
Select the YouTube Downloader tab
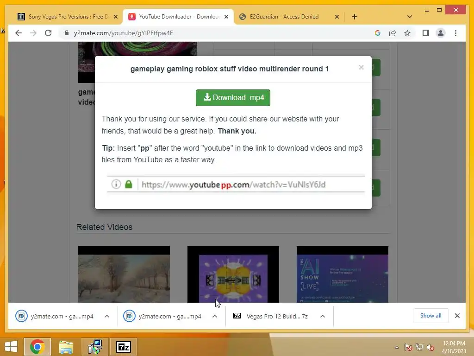[x=178, y=17]
